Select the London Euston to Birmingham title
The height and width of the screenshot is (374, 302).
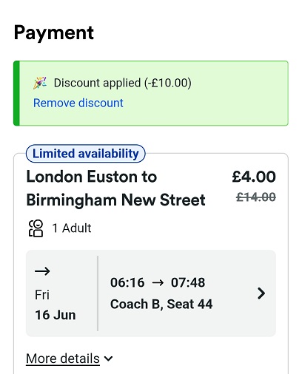(115, 188)
